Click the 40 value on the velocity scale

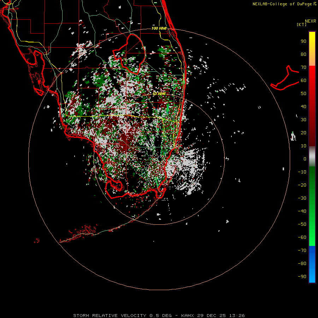tap(304, 106)
